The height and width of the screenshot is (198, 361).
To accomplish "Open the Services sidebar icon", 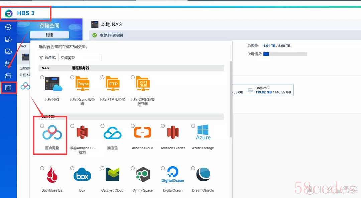I will (x=8, y=75).
